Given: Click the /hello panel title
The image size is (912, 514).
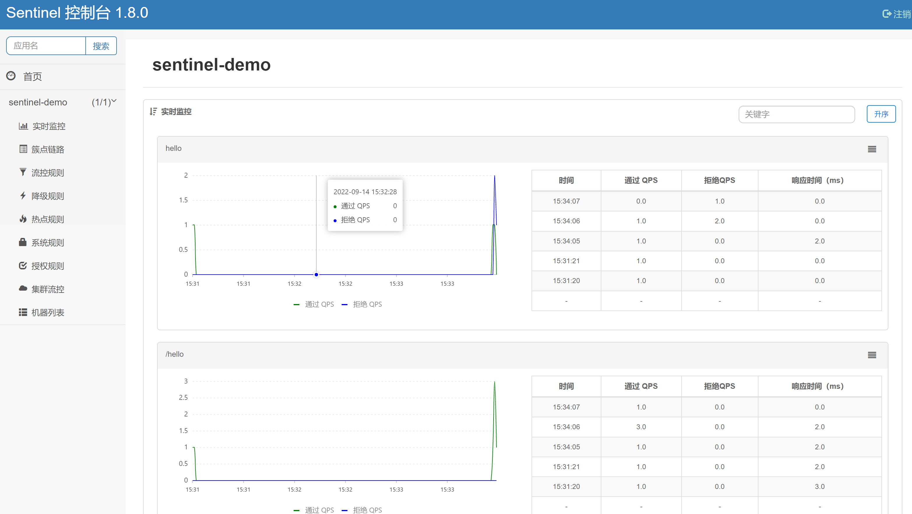Looking at the screenshot, I should tap(175, 354).
